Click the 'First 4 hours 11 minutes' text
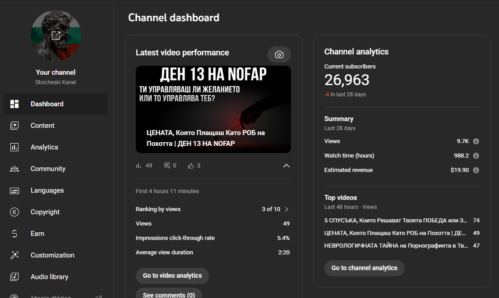499x298 pixels. coord(167,191)
